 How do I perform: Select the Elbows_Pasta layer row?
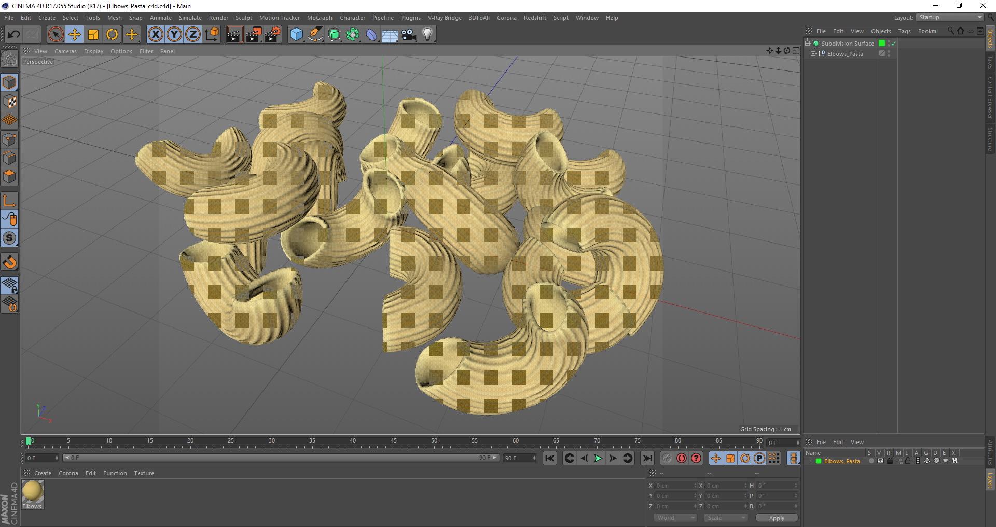pos(893,461)
